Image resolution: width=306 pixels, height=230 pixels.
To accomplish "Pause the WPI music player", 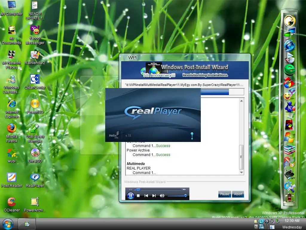I will 131,195.
